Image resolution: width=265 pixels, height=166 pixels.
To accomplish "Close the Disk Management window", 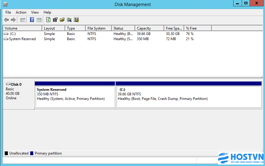I will (257, 3).
